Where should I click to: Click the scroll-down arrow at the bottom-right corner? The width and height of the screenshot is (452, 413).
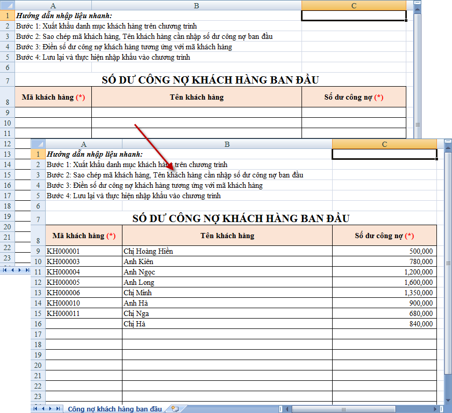point(448,401)
